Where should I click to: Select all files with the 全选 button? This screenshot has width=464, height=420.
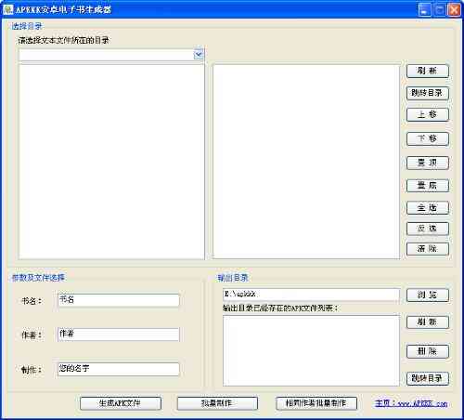[x=428, y=208]
